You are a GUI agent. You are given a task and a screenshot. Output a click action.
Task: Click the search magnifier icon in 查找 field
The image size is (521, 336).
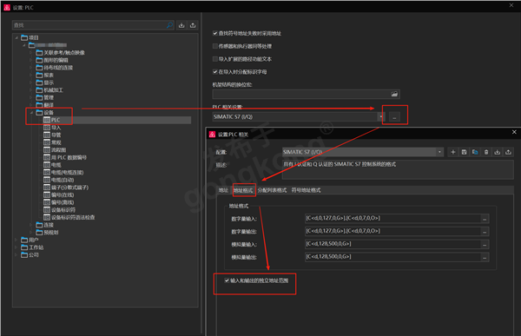coord(169,25)
